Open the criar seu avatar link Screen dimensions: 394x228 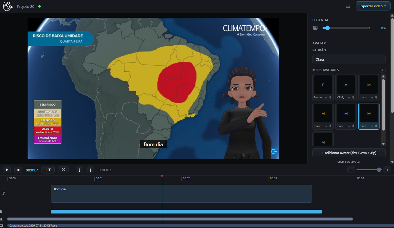(x=349, y=162)
